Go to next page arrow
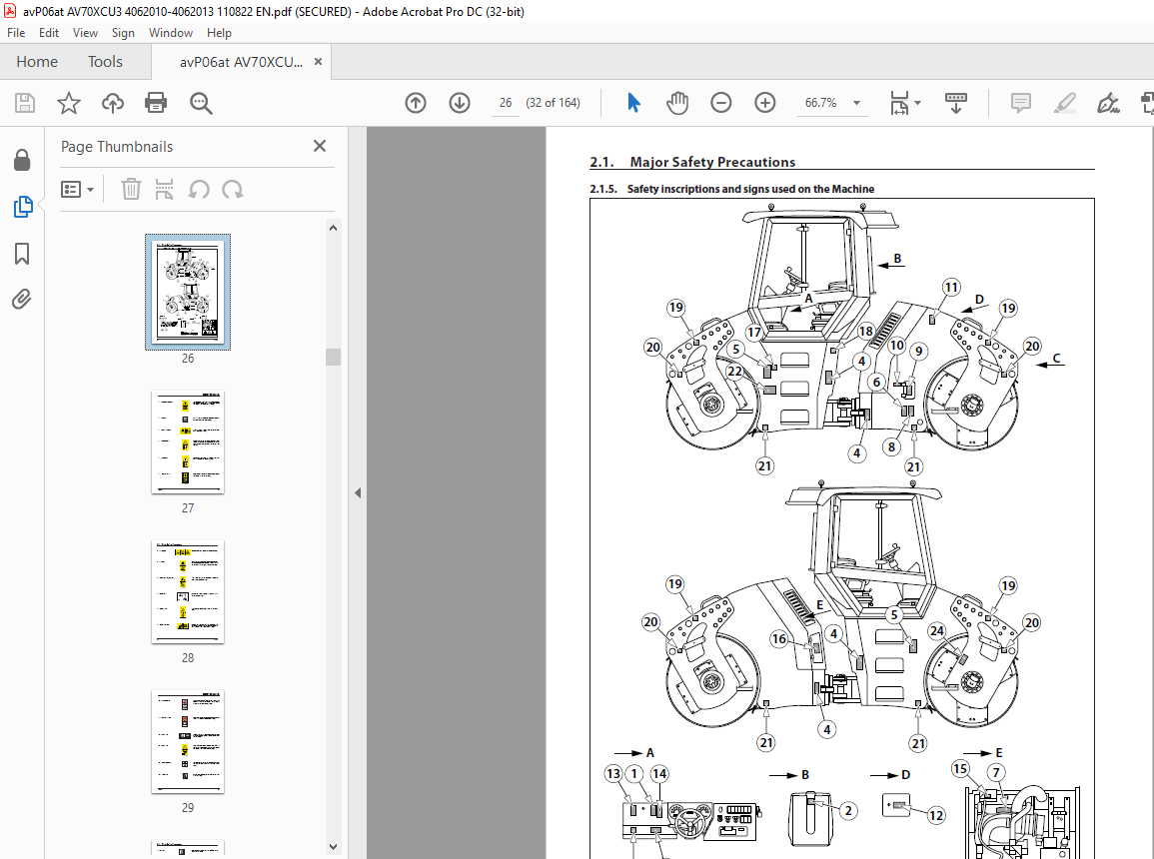The image size is (1154, 859). [460, 103]
